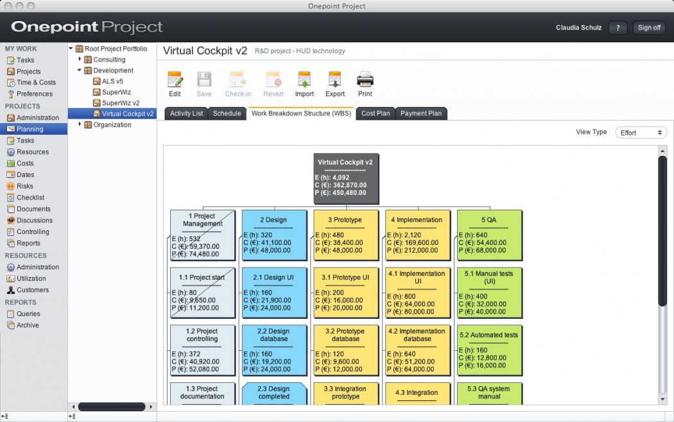Click the WBS scroll up arrow

[662, 151]
